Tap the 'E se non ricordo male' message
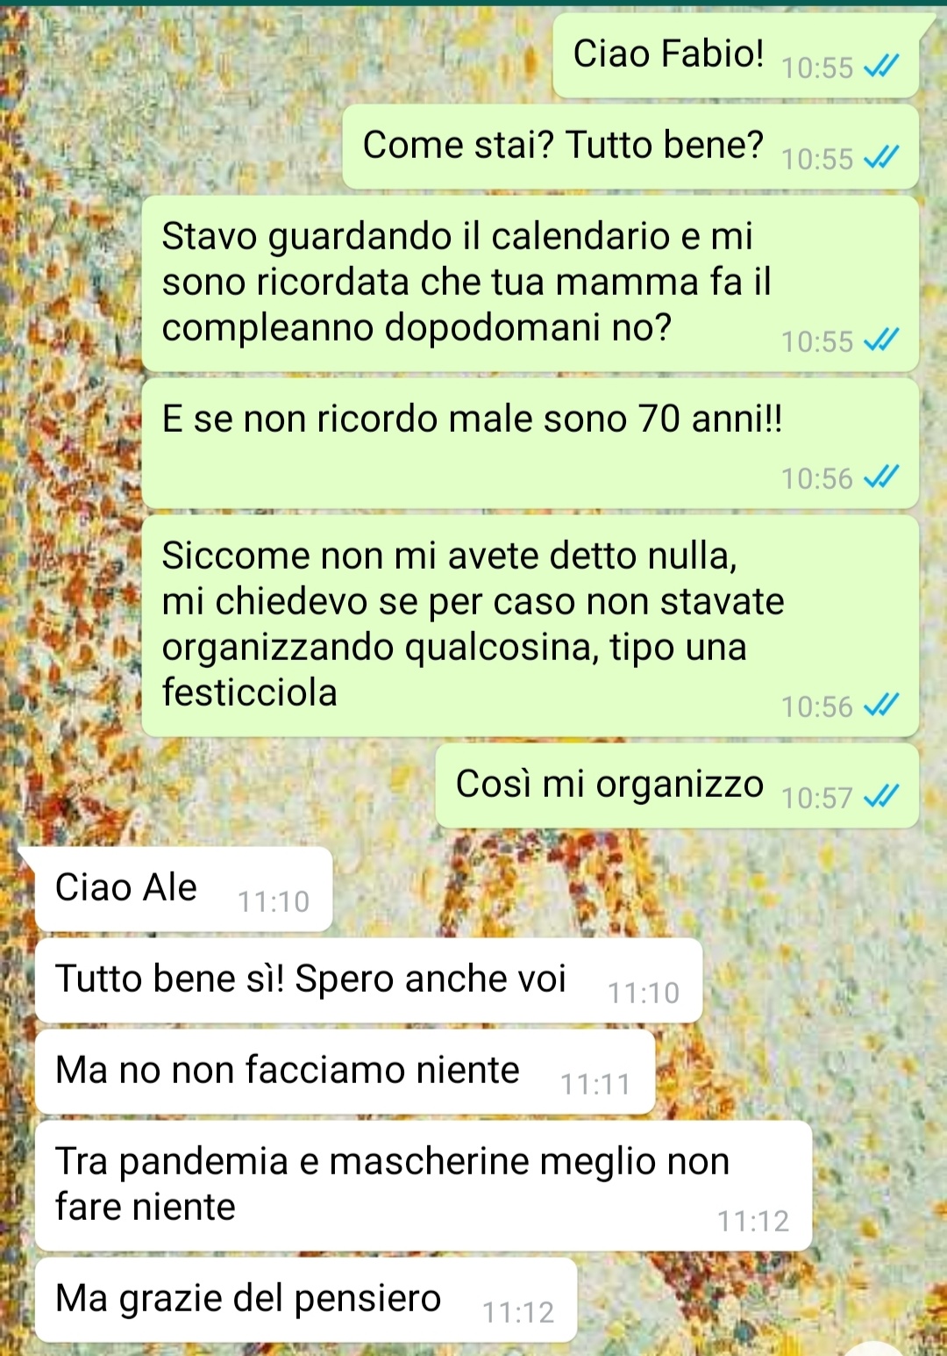Image resolution: width=947 pixels, height=1356 pixels. [530, 443]
